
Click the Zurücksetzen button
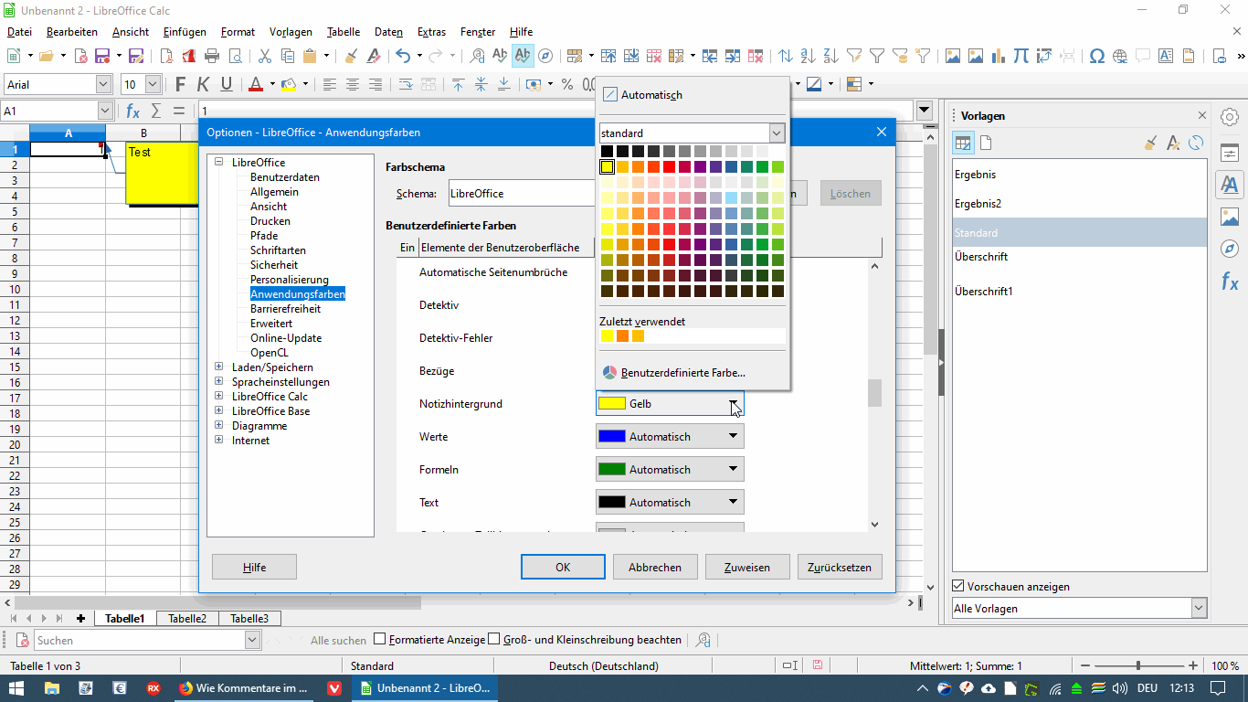(x=840, y=567)
